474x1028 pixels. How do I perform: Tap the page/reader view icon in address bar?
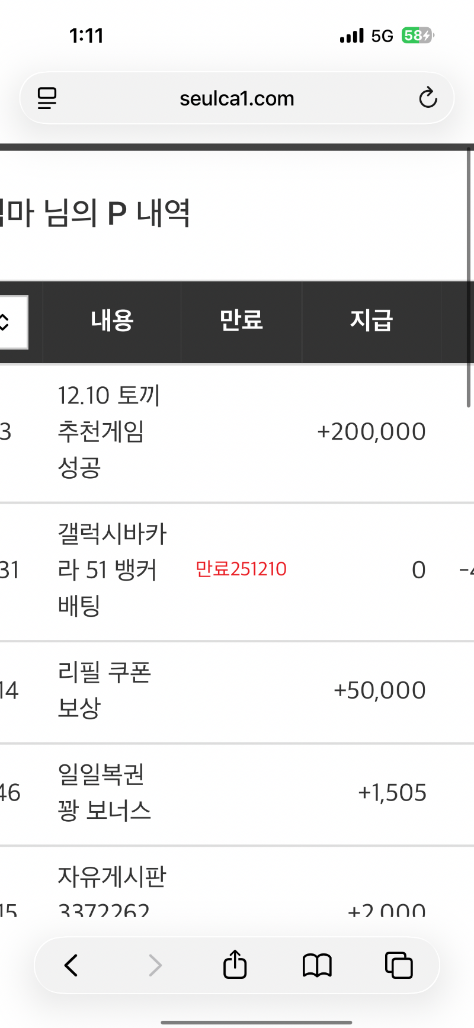click(47, 98)
